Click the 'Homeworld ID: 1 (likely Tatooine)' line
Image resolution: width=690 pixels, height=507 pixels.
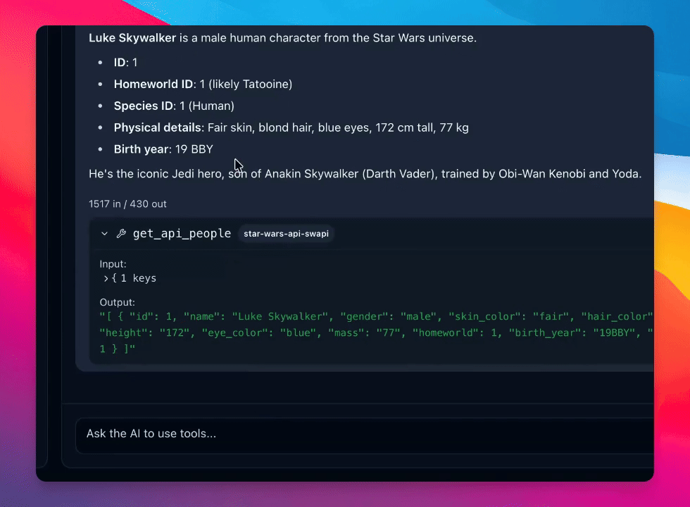203,84
